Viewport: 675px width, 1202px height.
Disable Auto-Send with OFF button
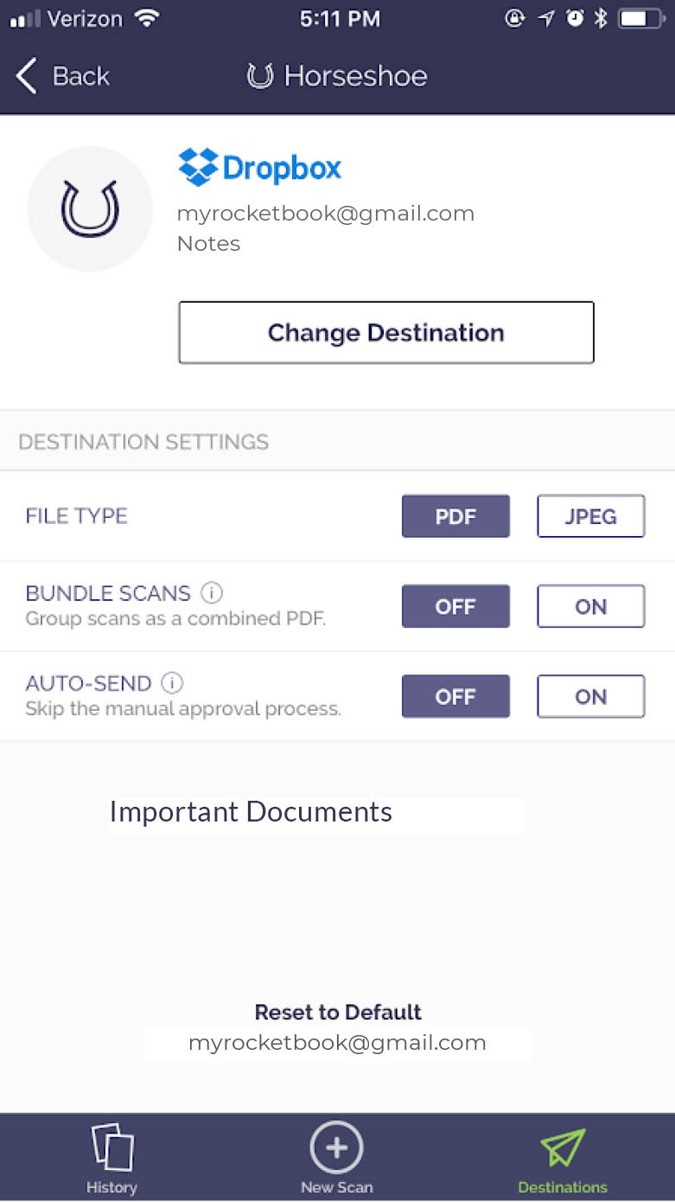pyautogui.click(x=455, y=696)
